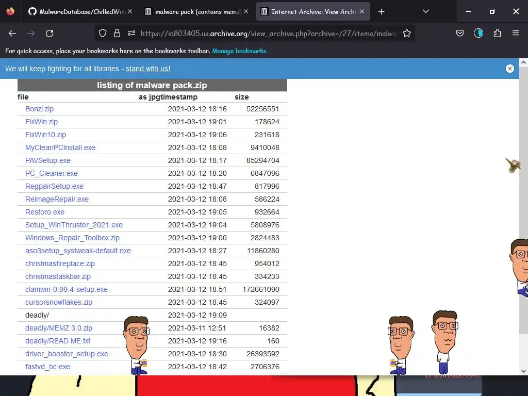Screen dimensions: 528x396
Task: Close the MalwareDatabase GitHub tab
Action: click(x=130, y=11)
